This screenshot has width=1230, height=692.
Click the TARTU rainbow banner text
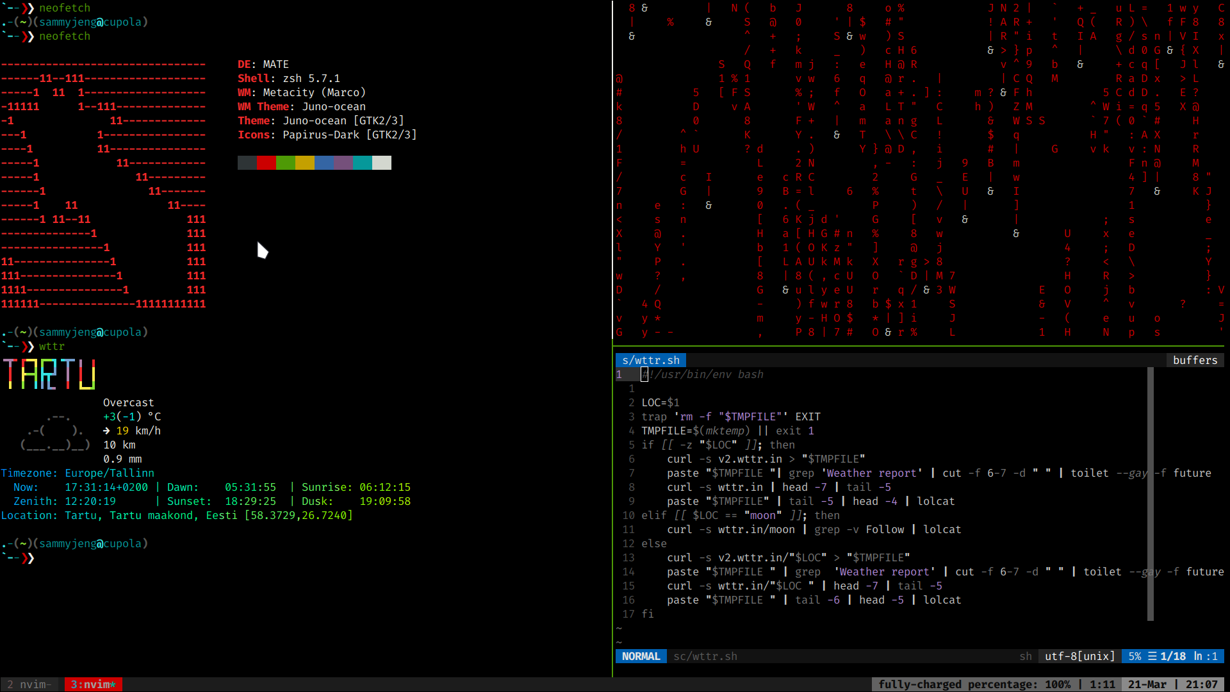(x=49, y=374)
